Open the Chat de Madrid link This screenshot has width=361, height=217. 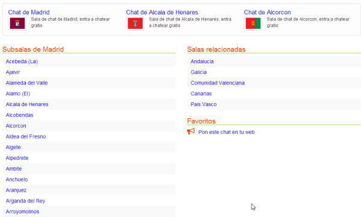point(29,12)
